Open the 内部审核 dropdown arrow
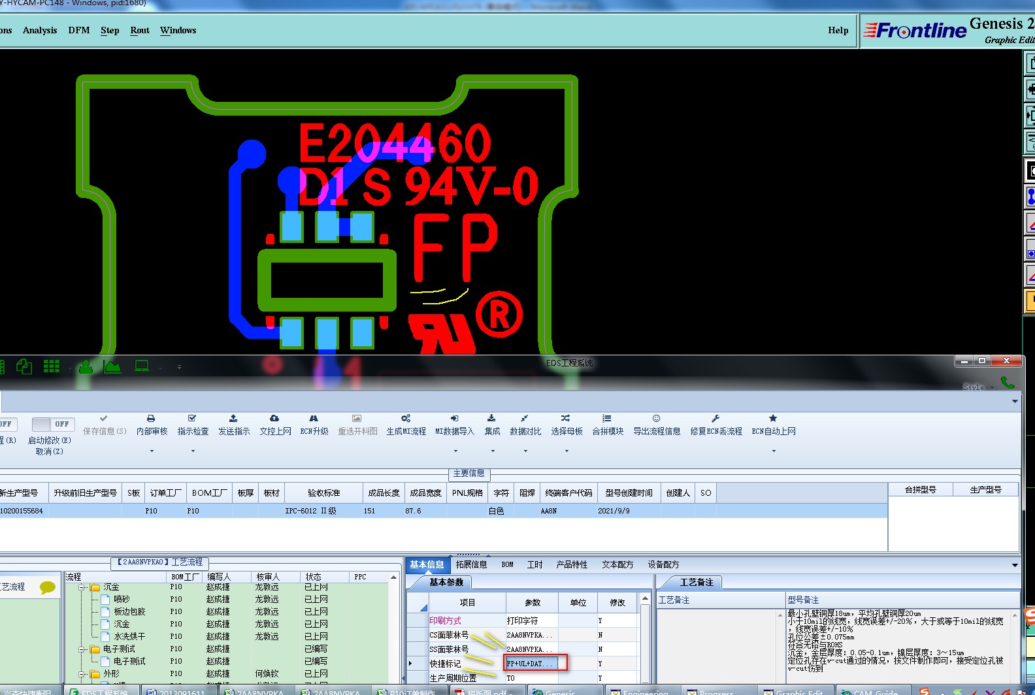The image size is (1035, 695). [152, 451]
